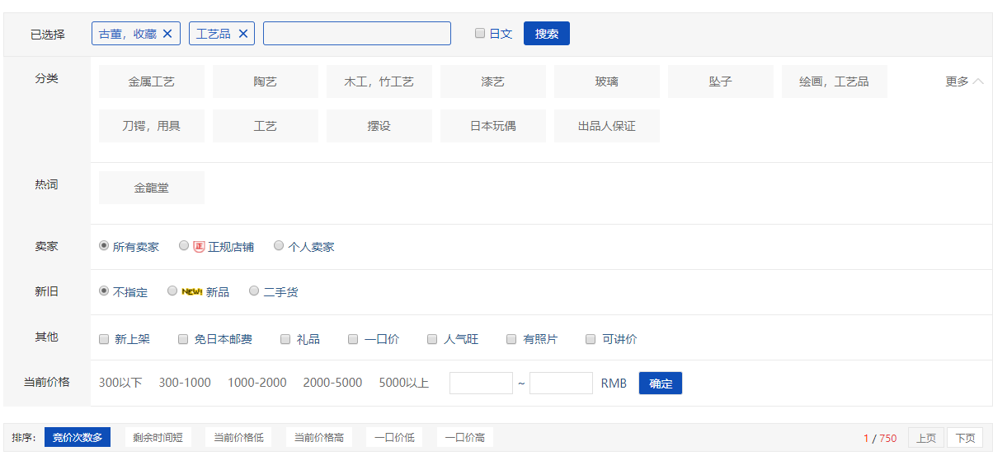Select the 所有卖家 radio button
Viewport: 993px width, 465px height.
[104, 245]
